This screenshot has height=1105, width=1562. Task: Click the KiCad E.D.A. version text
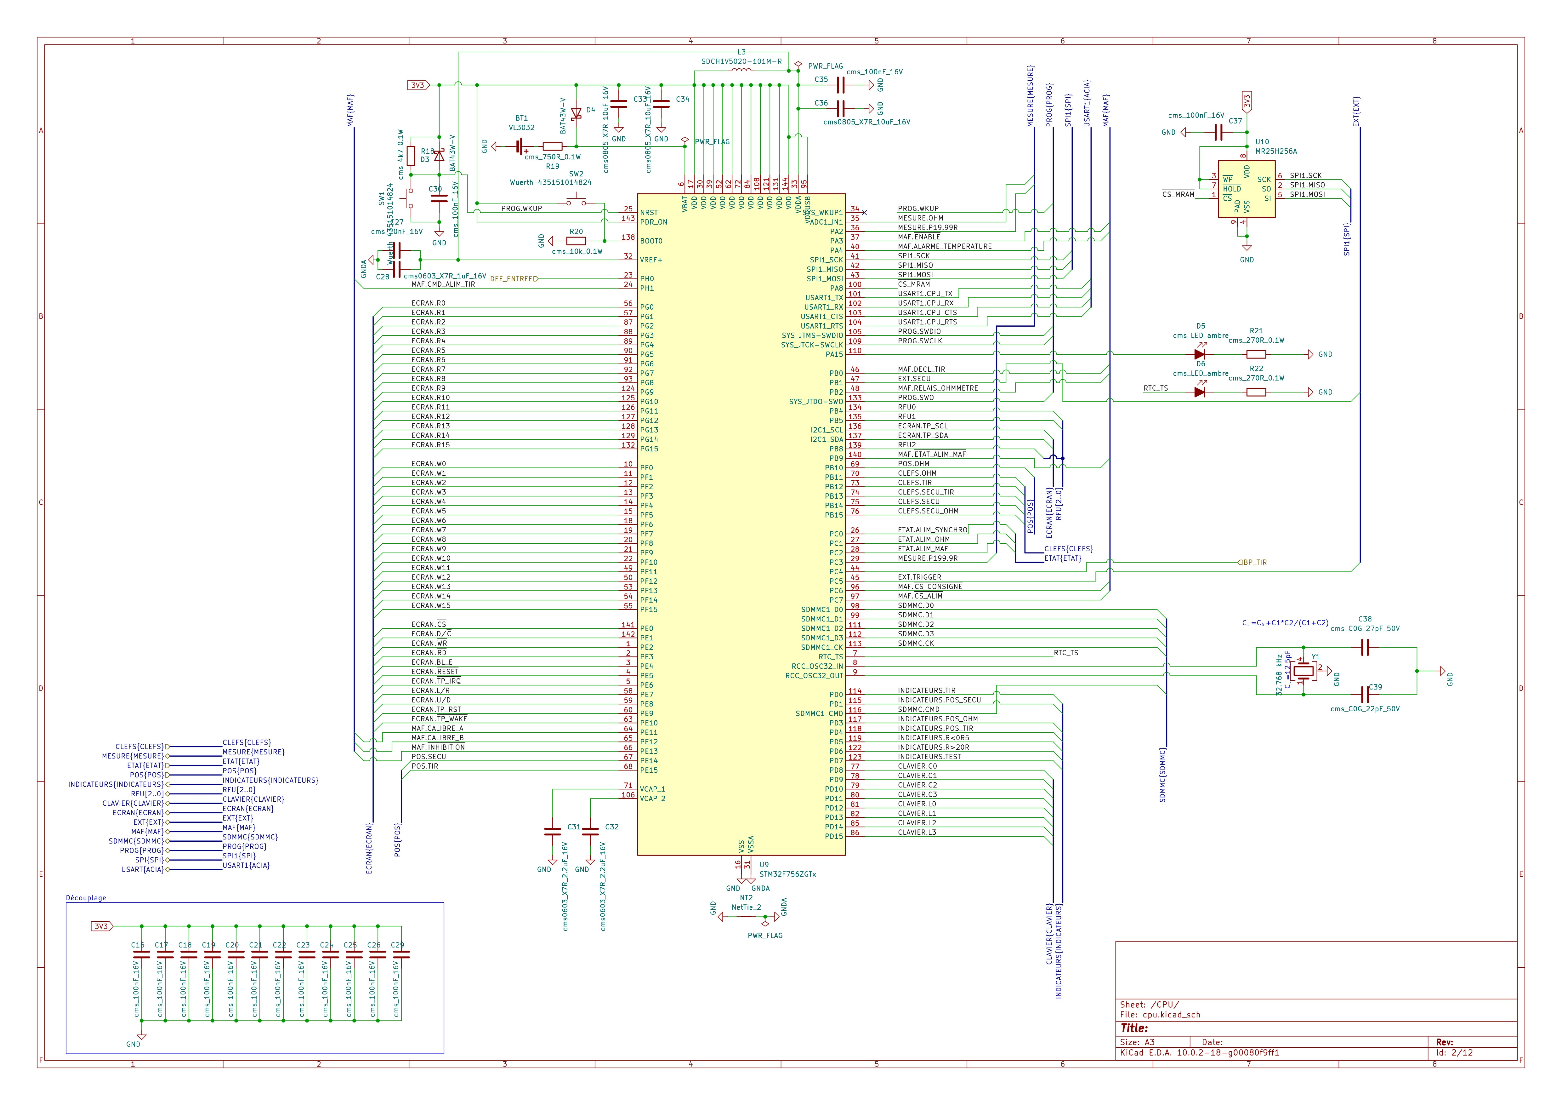pyautogui.click(x=1199, y=1052)
